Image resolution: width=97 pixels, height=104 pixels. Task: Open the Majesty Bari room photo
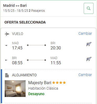pyautogui.click(x=15, y=89)
